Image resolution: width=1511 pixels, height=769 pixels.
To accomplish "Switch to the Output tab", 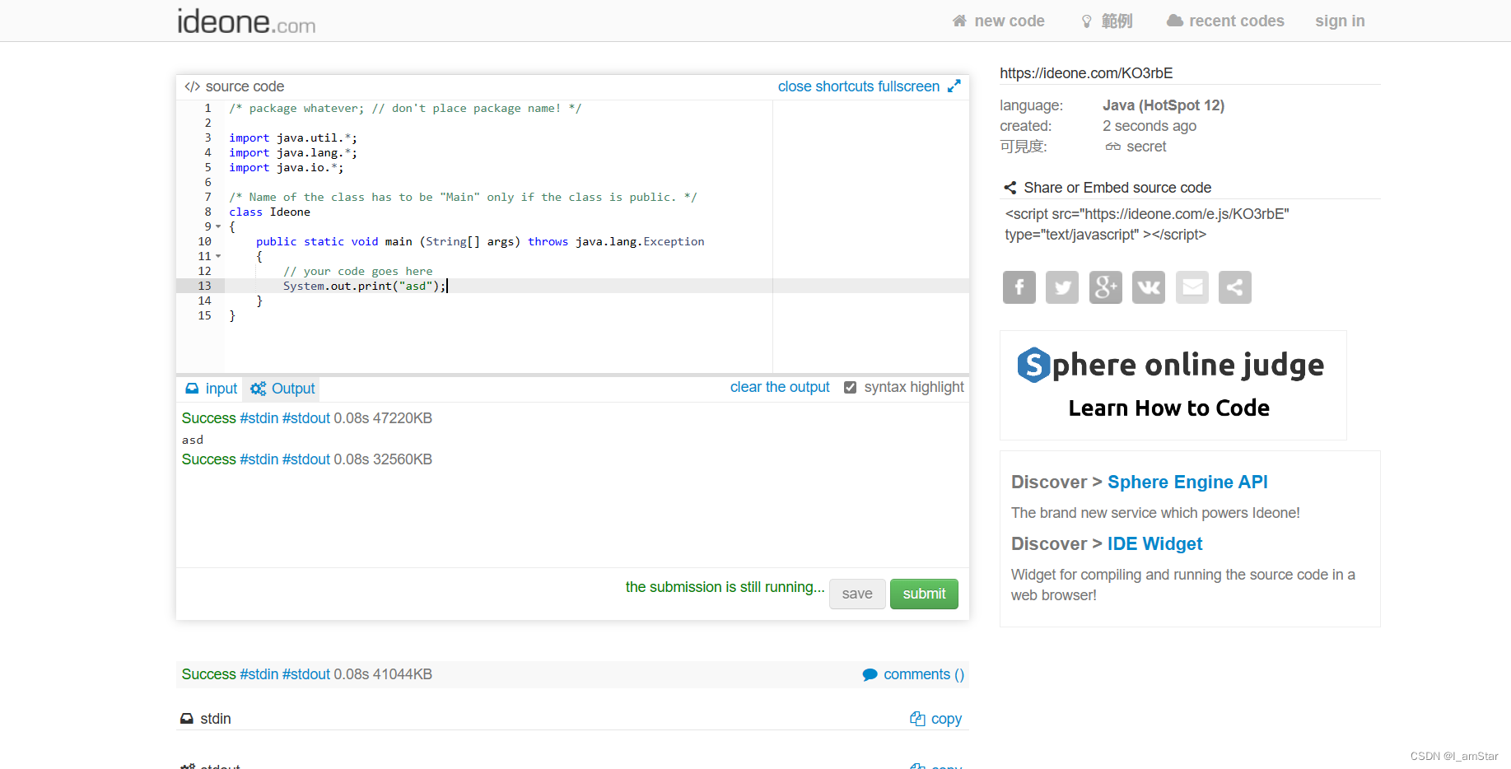I will pyautogui.click(x=282, y=389).
